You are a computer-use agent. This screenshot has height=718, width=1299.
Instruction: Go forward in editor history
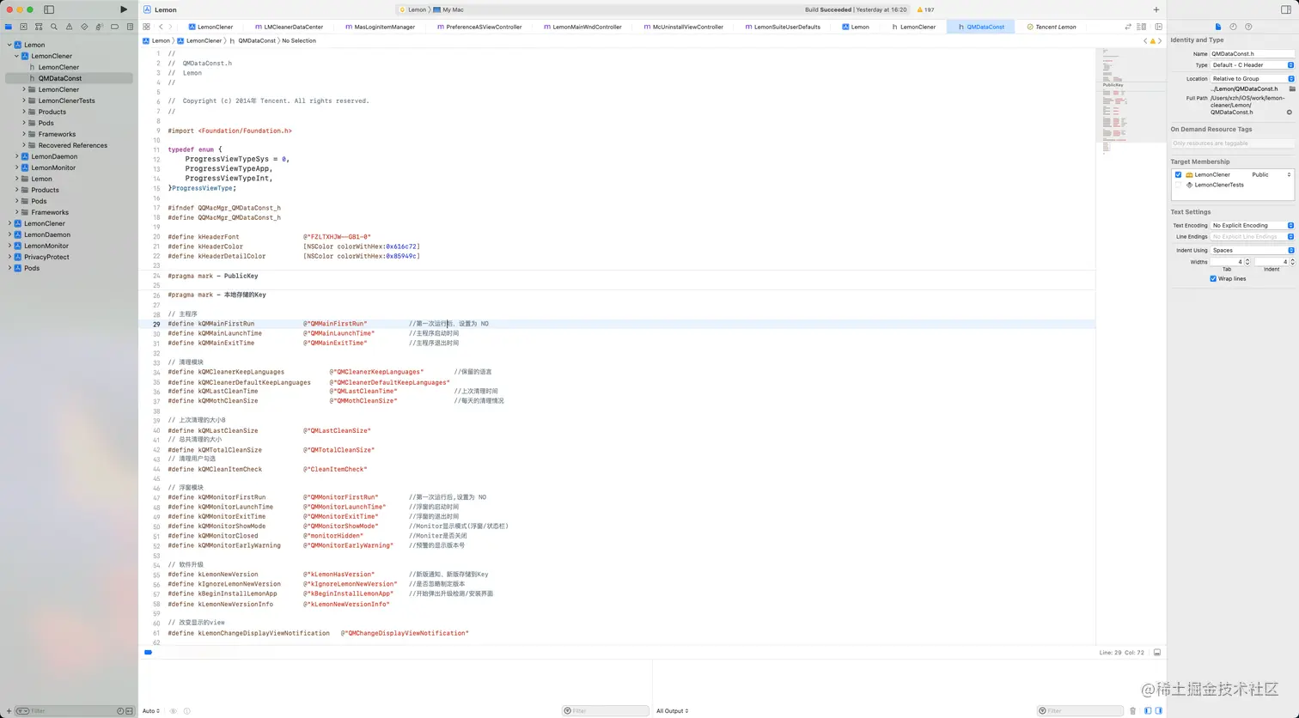(x=170, y=27)
